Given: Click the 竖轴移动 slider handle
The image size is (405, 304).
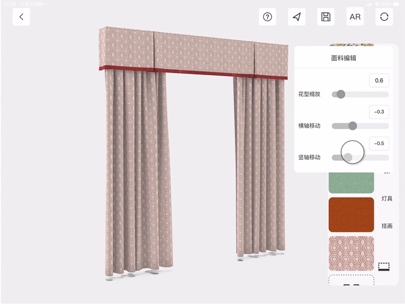Looking at the screenshot, I should tap(348, 157).
